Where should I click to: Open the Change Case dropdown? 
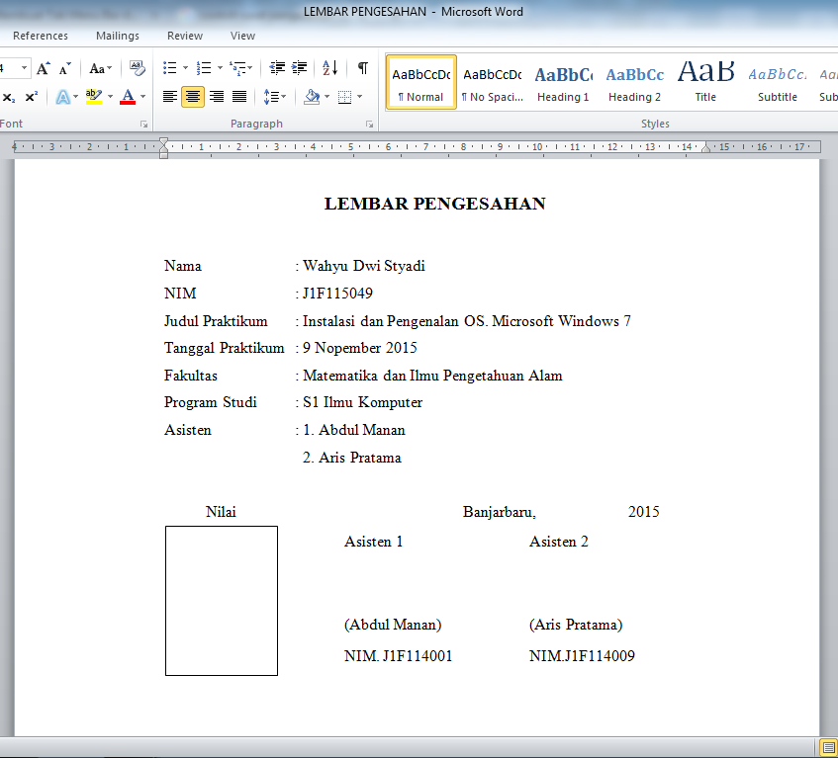101,68
